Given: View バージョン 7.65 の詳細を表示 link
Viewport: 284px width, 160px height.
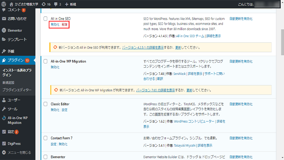Looking at the screenshot, I should pos(155,90).
